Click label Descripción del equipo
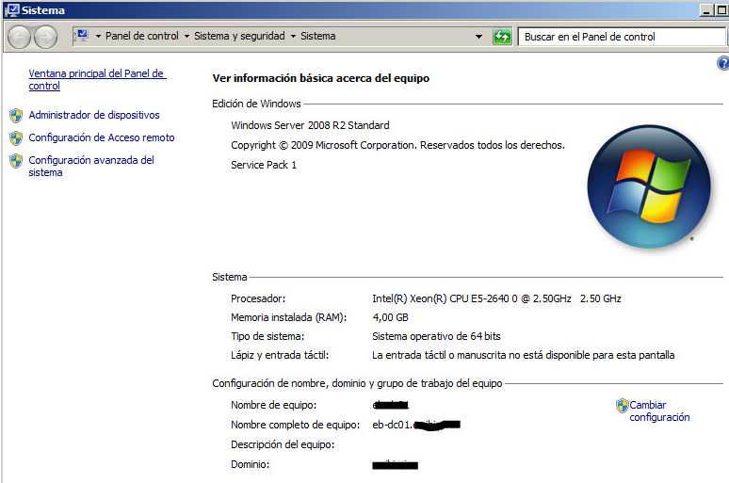This screenshot has width=729, height=483. click(x=283, y=444)
